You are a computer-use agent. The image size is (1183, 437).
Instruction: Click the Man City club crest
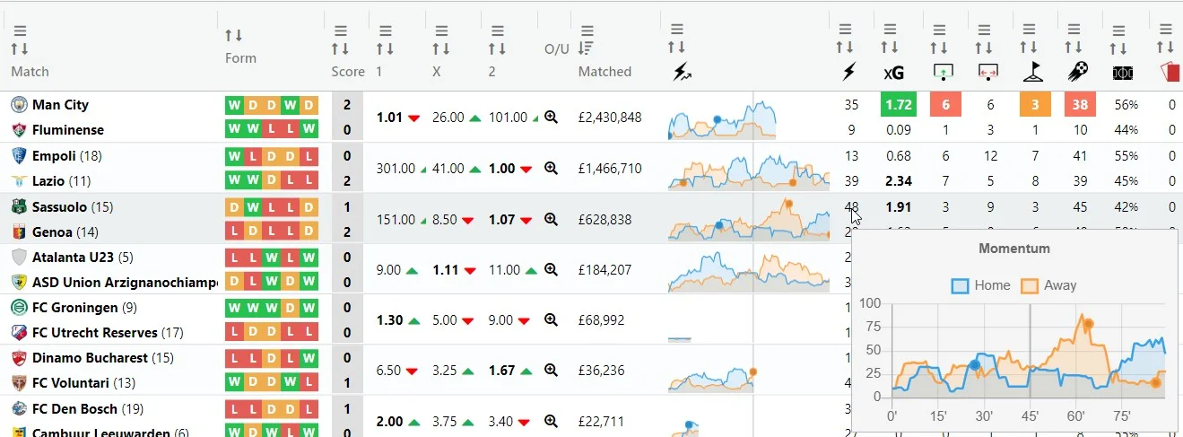[x=19, y=105]
